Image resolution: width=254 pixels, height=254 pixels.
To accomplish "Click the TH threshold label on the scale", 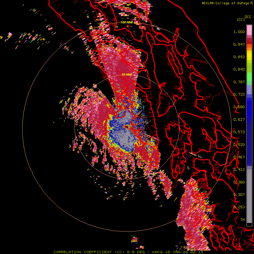I will point(242,220).
